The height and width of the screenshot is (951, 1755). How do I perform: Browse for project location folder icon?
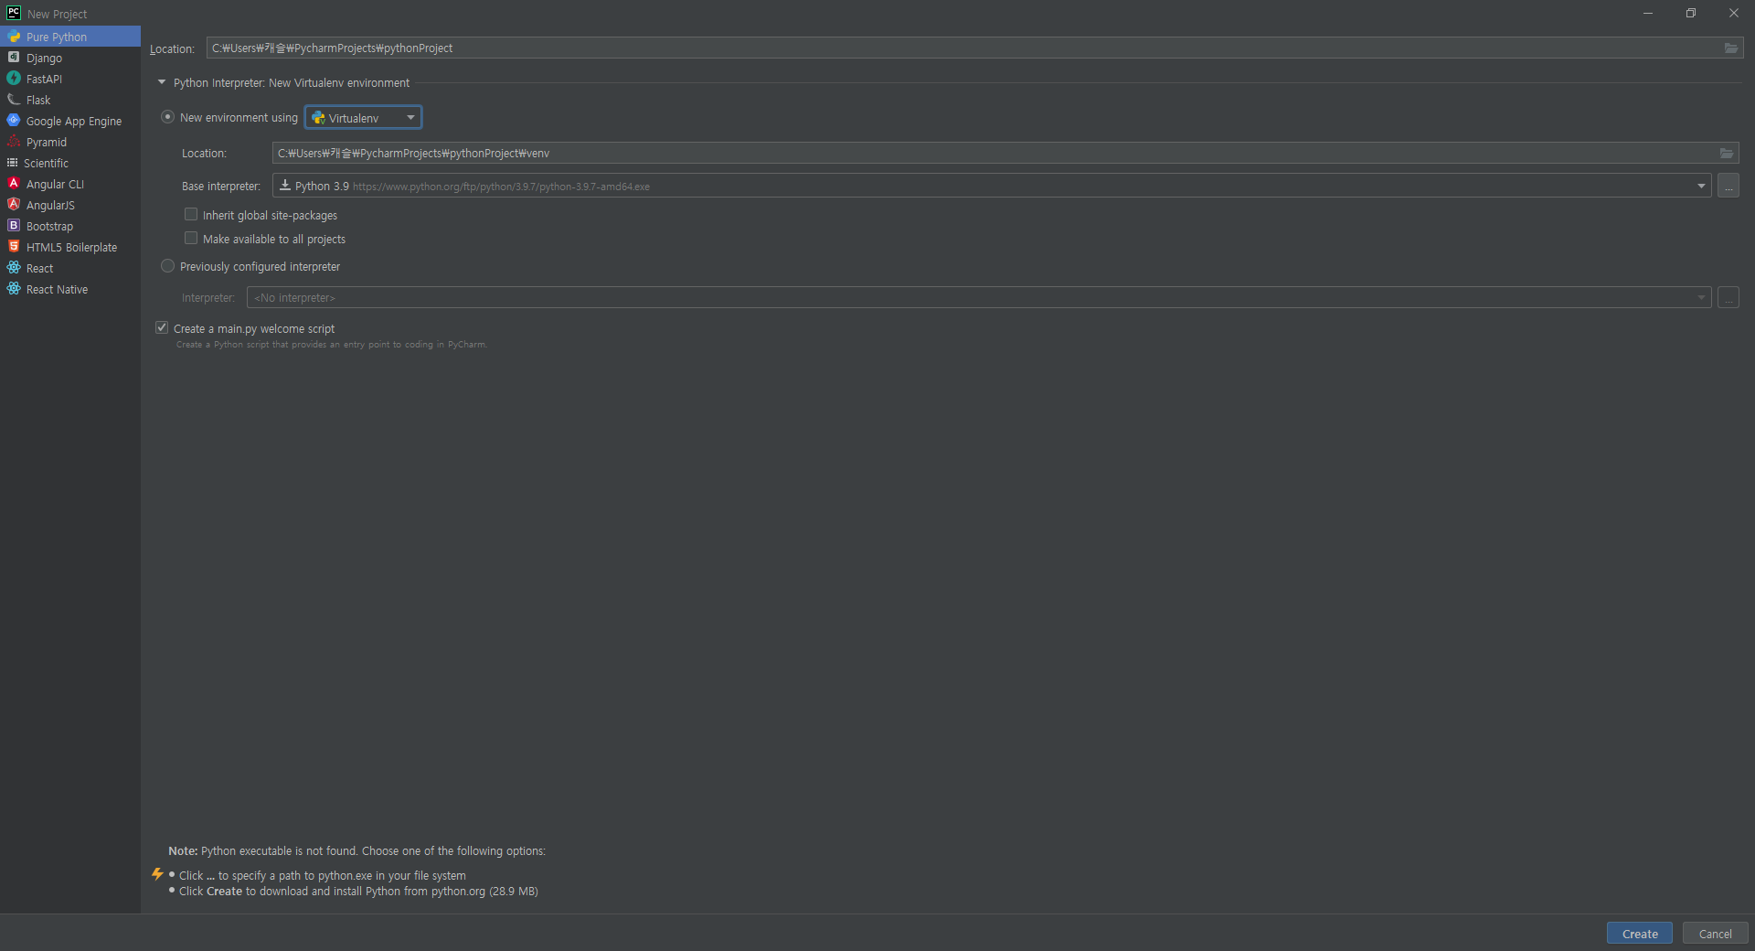pyautogui.click(x=1731, y=48)
